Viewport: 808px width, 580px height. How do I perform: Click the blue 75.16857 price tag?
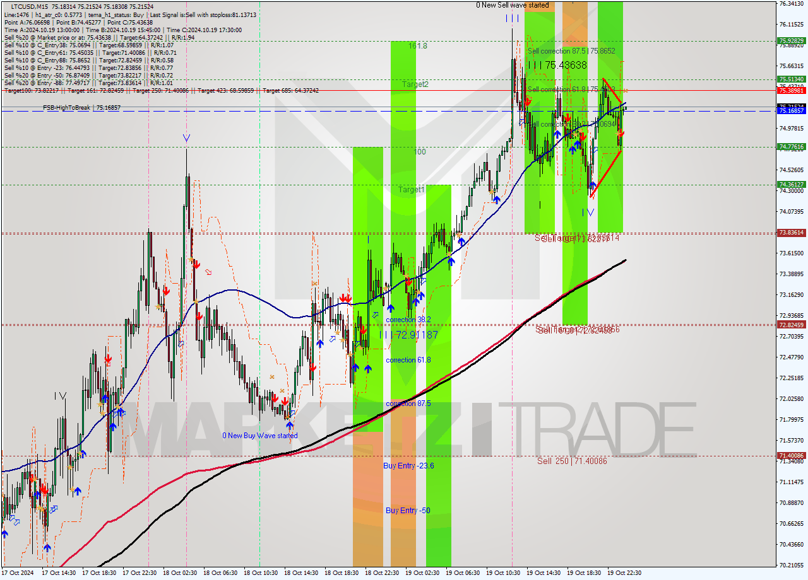pyautogui.click(x=791, y=111)
